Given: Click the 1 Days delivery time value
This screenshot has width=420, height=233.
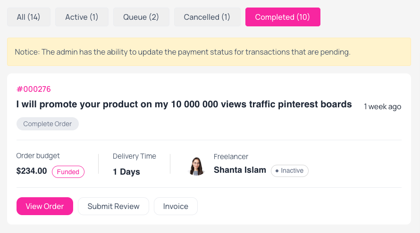Looking at the screenshot, I should pyautogui.click(x=126, y=172).
